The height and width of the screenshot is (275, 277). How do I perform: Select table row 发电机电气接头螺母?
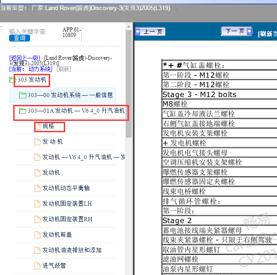pyautogui.click(x=220, y=152)
